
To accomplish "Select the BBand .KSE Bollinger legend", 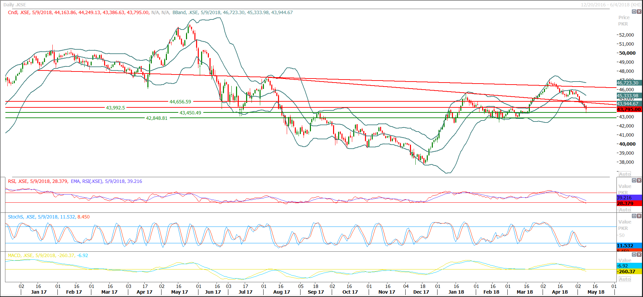I will coord(232,12).
